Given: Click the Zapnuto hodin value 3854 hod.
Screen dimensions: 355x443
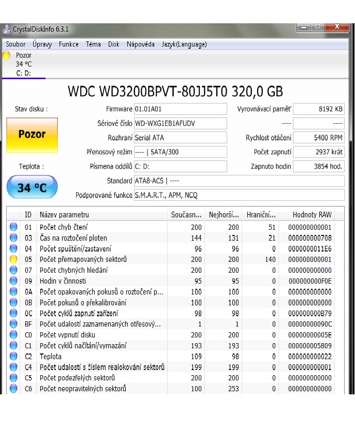Looking at the screenshot, I should point(319,167).
